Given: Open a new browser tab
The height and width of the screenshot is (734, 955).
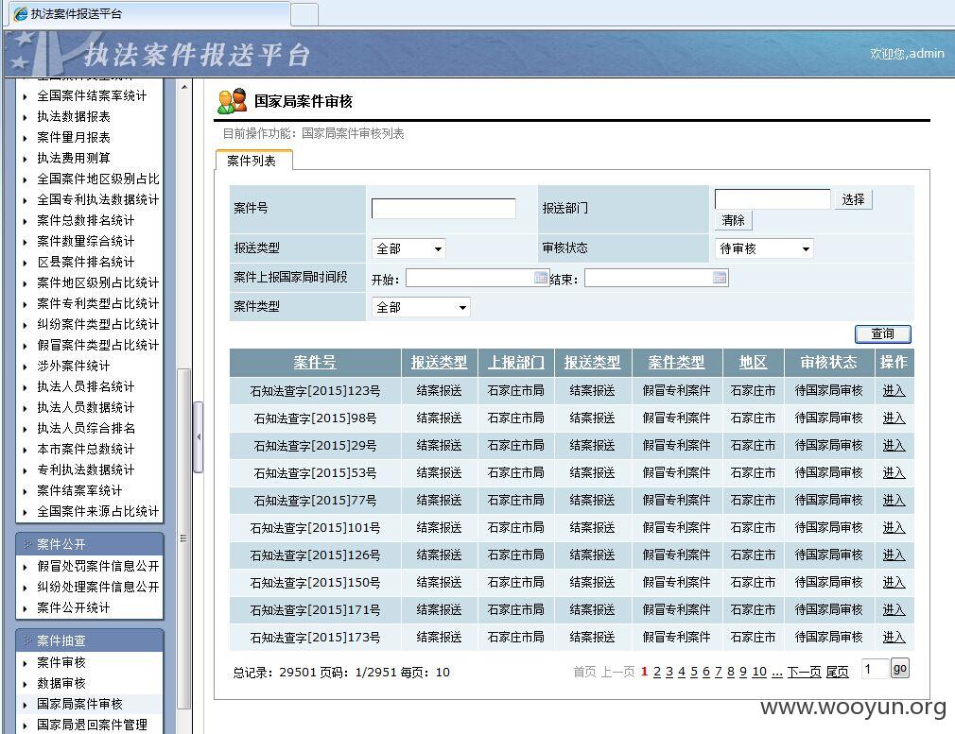Looking at the screenshot, I should click(304, 14).
